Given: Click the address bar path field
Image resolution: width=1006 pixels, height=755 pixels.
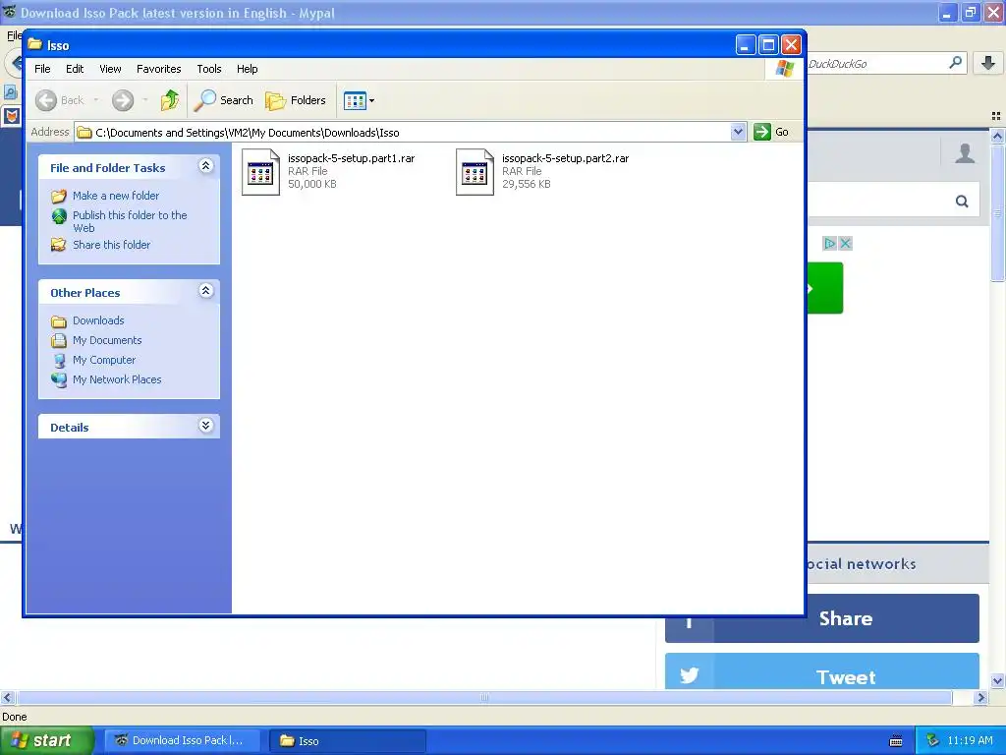Looking at the screenshot, I should (x=403, y=133).
